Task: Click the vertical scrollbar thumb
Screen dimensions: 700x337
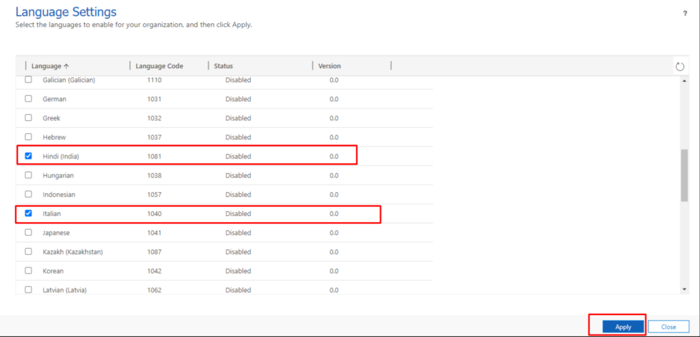Action: [x=684, y=176]
